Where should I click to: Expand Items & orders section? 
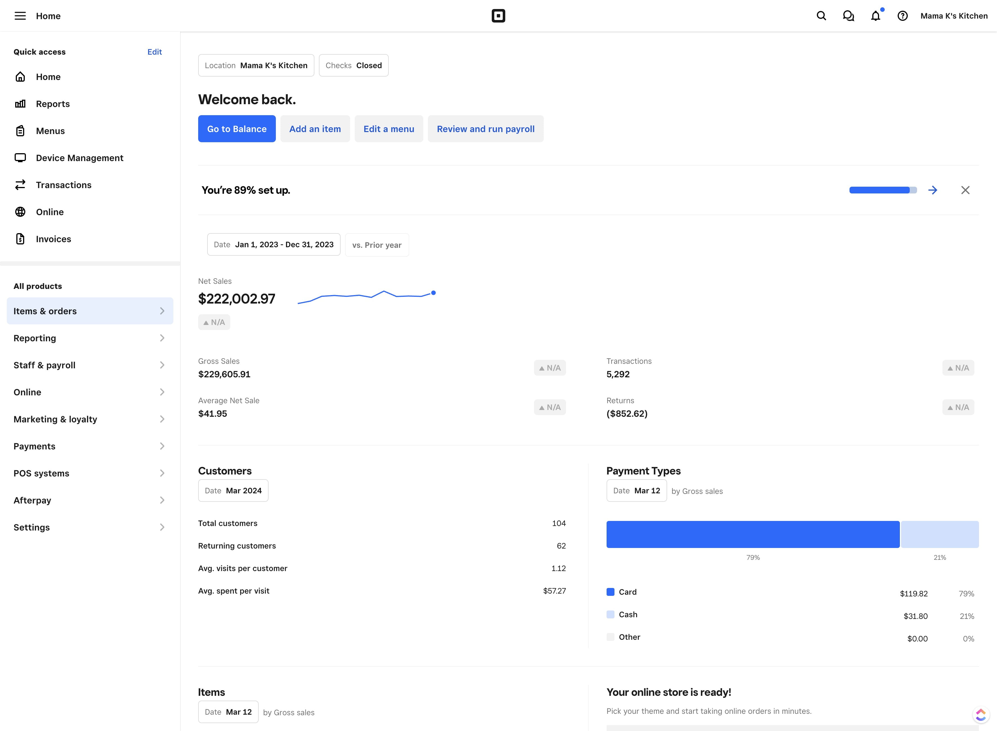[x=90, y=311]
